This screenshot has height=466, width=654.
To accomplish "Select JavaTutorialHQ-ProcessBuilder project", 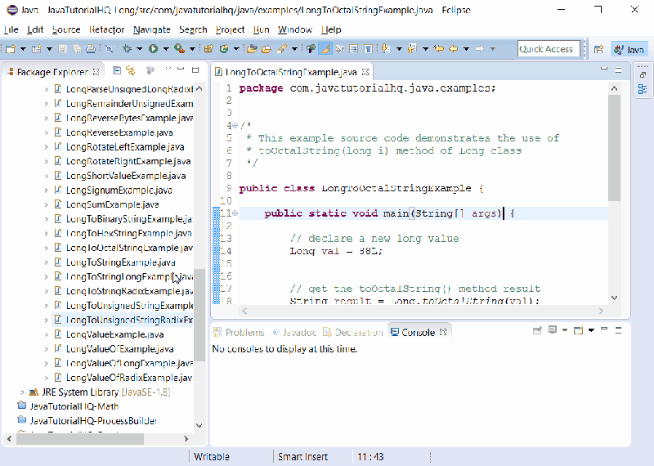I will (93, 421).
